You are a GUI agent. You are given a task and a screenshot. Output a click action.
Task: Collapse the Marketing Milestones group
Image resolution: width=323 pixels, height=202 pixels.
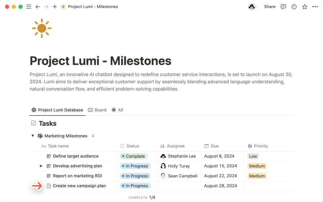[33, 136]
